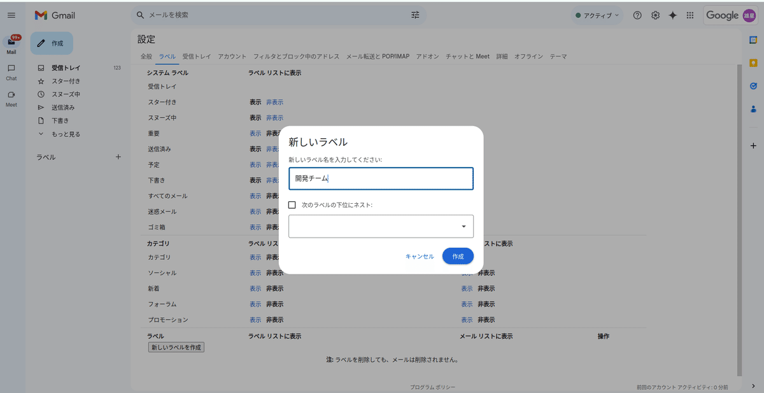The height and width of the screenshot is (393, 764).
Task: Open Gmail help with the question mark icon
Action: coord(637,15)
